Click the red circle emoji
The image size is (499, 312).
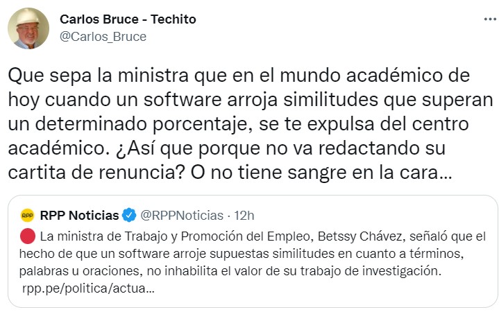[x=28, y=235]
